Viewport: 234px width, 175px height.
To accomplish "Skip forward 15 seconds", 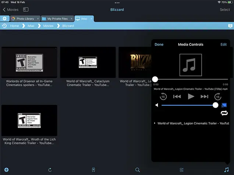I will [x=218, y=96].
